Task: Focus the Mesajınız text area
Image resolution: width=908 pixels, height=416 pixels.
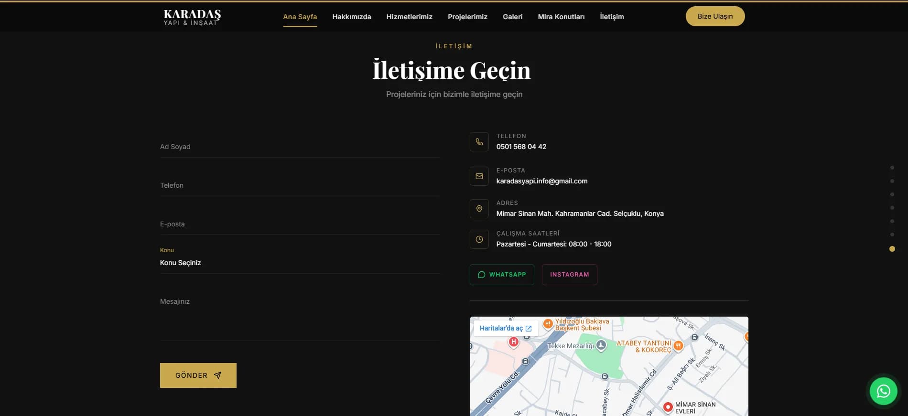Action: pyautogui.click(x=300, y=317)
